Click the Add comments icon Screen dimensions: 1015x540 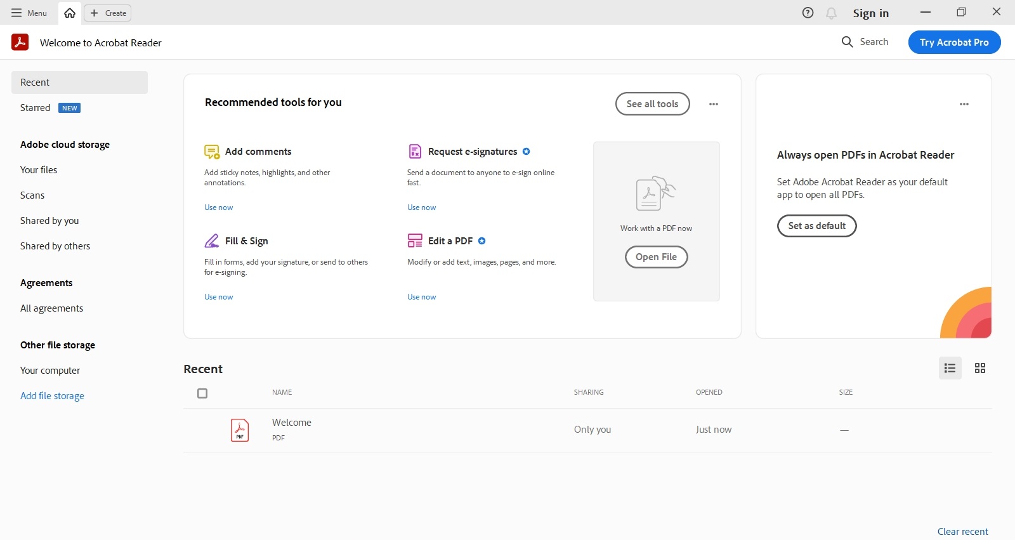click(212, 152)
